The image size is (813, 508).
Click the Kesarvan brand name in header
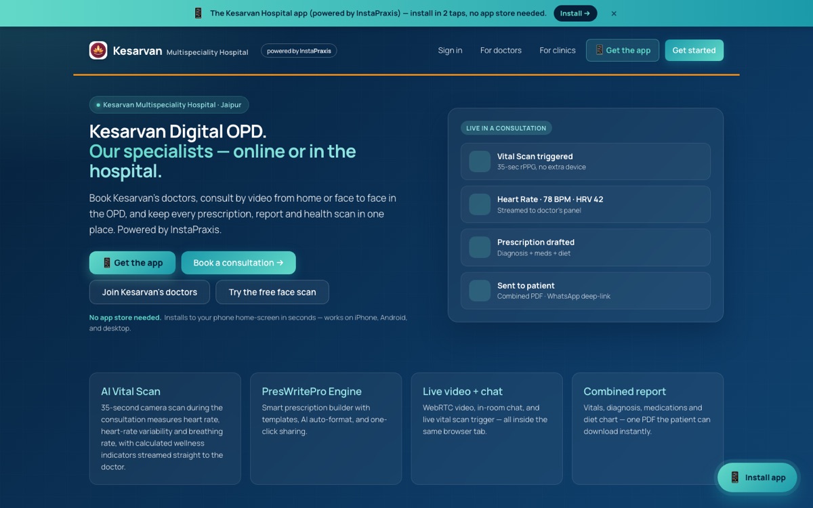(x=138, y=51)
